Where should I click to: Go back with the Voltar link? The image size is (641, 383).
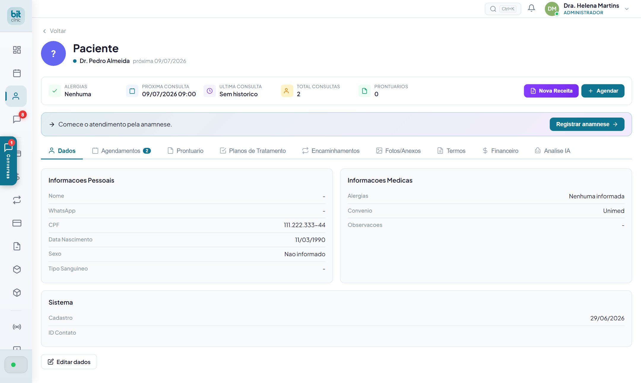tap(54, 31)
